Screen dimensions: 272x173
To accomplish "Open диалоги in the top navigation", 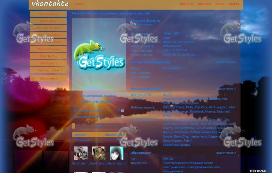I will pyautogui.click(x=204, y=4).
